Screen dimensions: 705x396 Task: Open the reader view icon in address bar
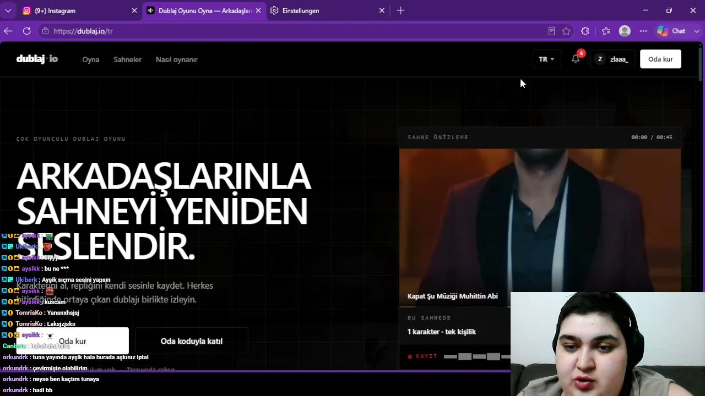(552, 31)
